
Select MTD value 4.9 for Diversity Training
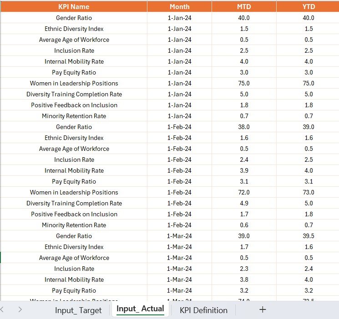pyautogui.click(x=244, y=203)
